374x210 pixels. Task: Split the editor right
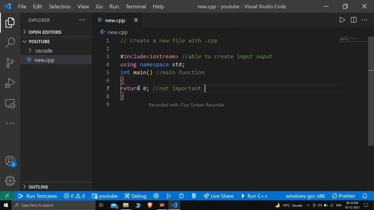click(x=354, y=20)
